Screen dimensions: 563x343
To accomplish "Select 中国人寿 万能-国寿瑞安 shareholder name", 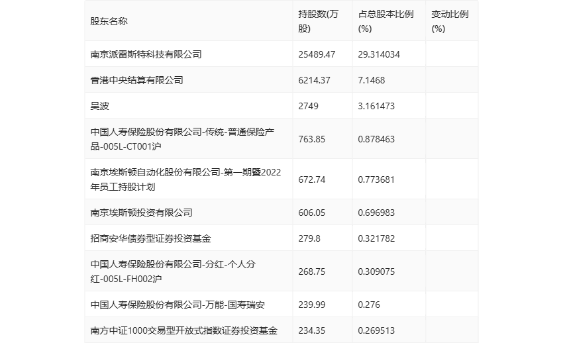I will [x=178, y=305].
